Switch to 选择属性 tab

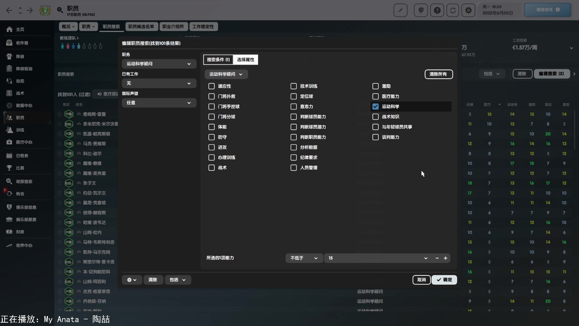pyautogui.click(x=245, y=60)
